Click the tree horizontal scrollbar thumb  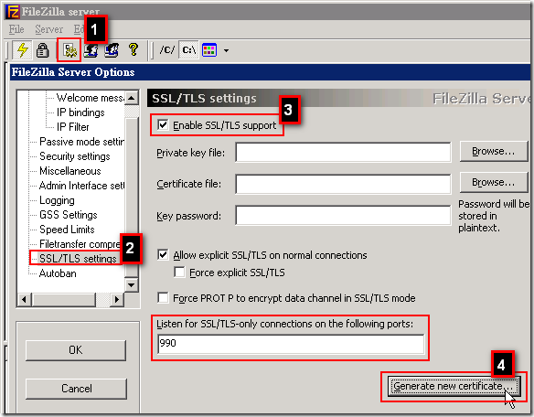point(64,299)
